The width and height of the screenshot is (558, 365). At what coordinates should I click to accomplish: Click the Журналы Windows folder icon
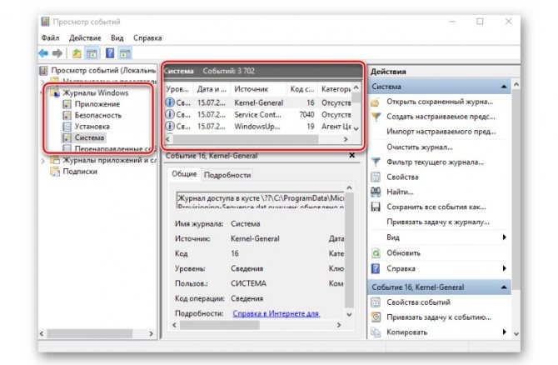[55, 93]
